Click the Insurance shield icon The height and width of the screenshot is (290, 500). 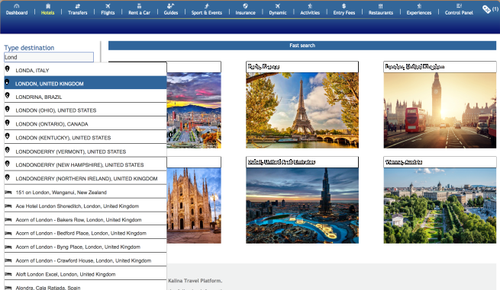click(x=245, y=6)
